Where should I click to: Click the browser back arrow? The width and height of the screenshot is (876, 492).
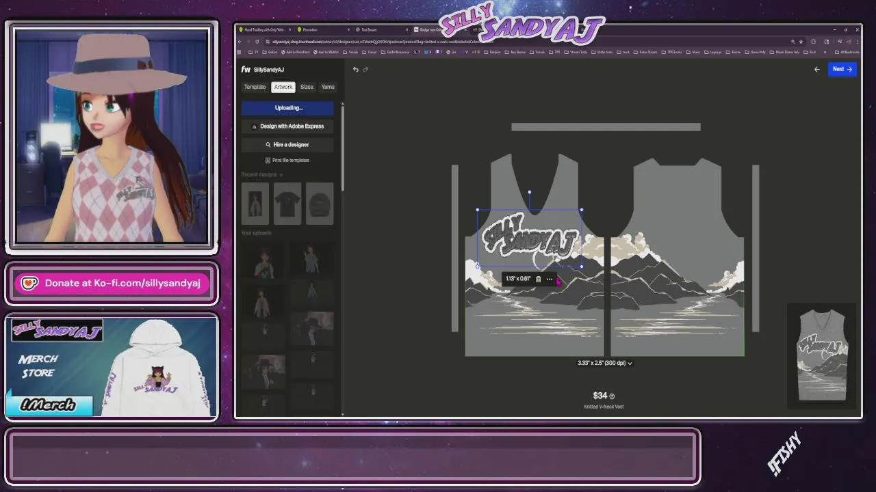[x=240, y=42]
